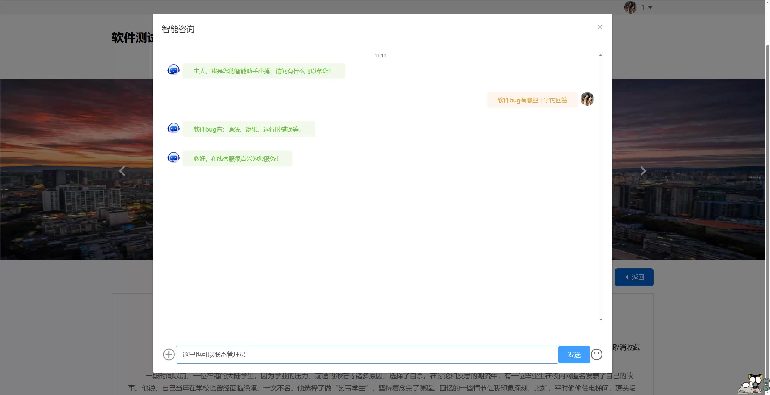770x395 pixels.
Task: Click the user question 软件bug有哪些 bubble
Action: pos(532,100)
